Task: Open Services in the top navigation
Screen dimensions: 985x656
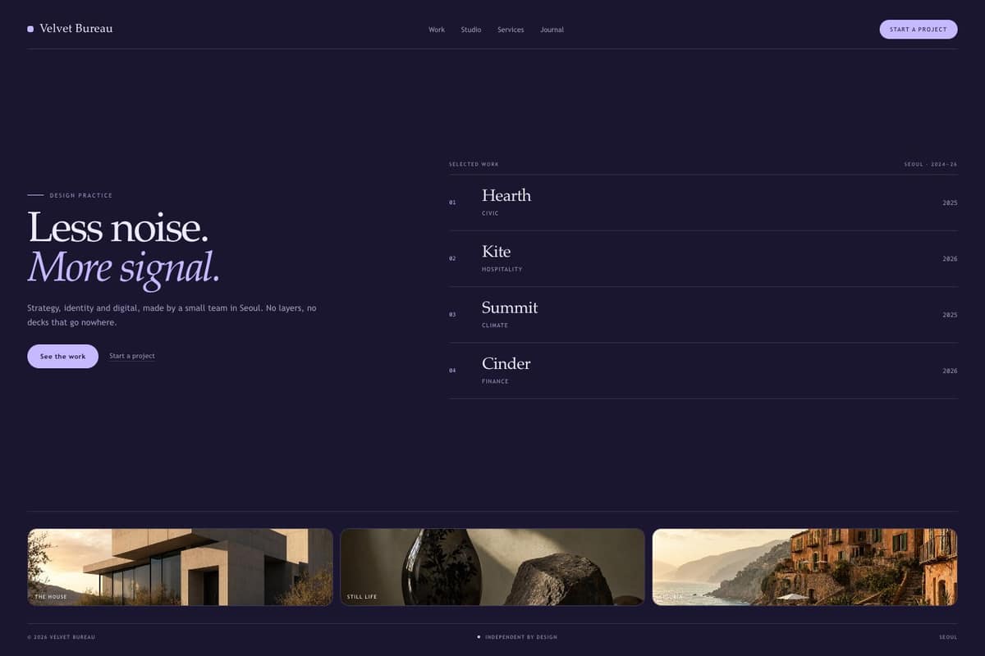Action: coord(511,30)
